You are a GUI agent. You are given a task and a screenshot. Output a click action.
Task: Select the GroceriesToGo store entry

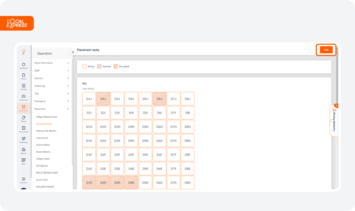tap(45, 123)
